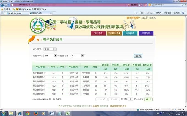Click the page number input field
This screenshot has width=187, height=116.
tap(130, 99)
